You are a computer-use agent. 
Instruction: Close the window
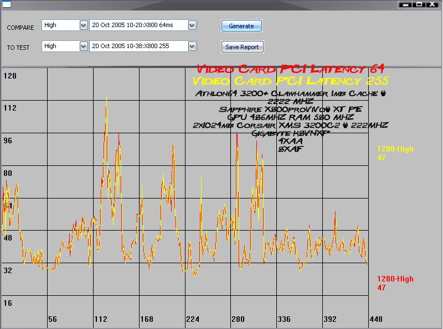432,4
